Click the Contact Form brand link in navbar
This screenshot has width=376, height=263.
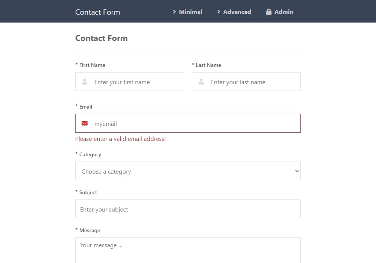point(97,12)
